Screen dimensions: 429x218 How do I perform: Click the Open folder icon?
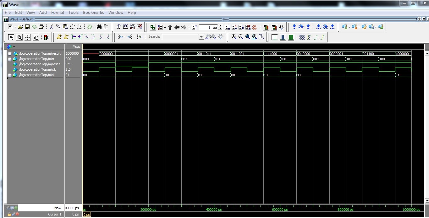click(20, 27)
